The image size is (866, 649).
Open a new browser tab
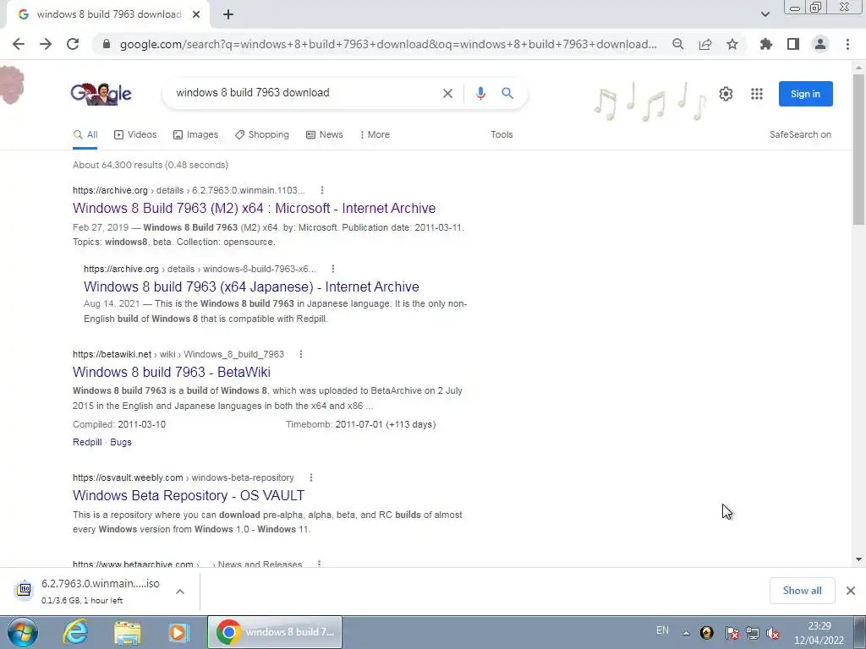(228, 14)
